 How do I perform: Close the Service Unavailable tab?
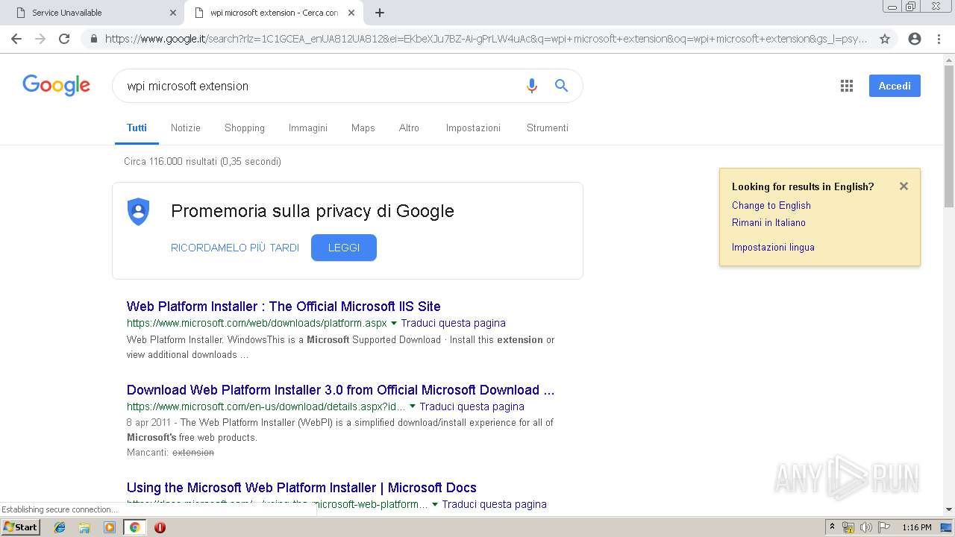click(173, 13)
